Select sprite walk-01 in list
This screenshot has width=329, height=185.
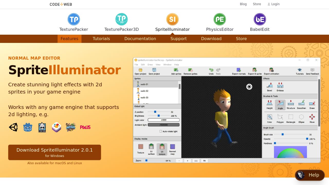(x=156, y=84)
